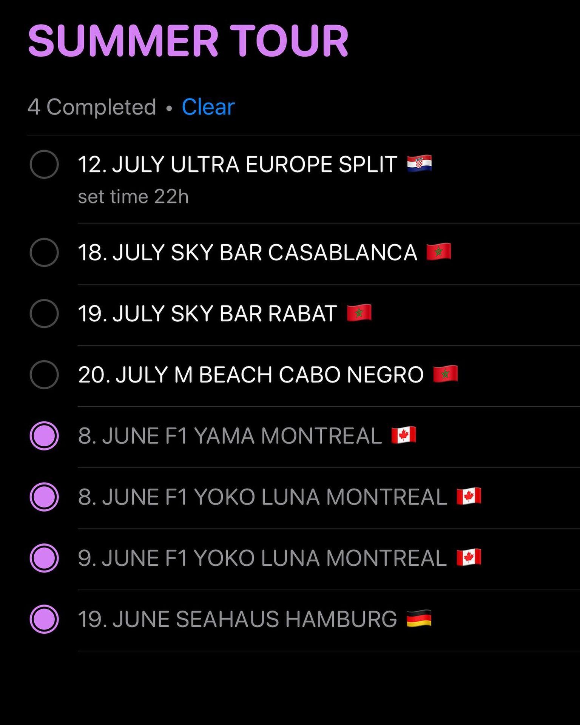The image size is (580, 725).
Task: Unmark 9. June F1 Yoko Luna Montreal
Action: tap(44, 558)
